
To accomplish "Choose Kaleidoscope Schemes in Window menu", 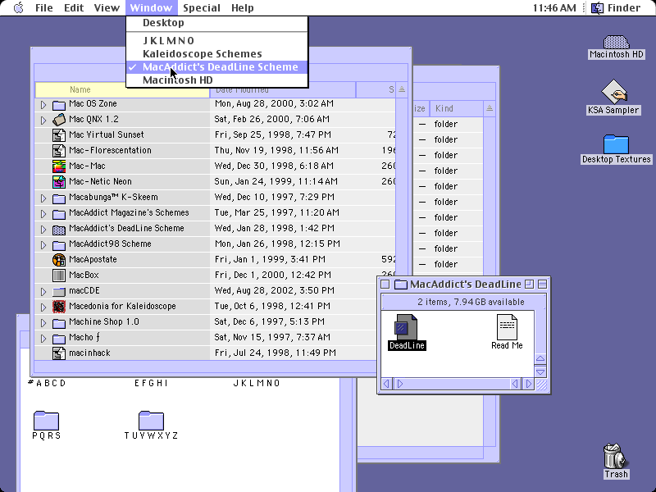I will 216,53.
